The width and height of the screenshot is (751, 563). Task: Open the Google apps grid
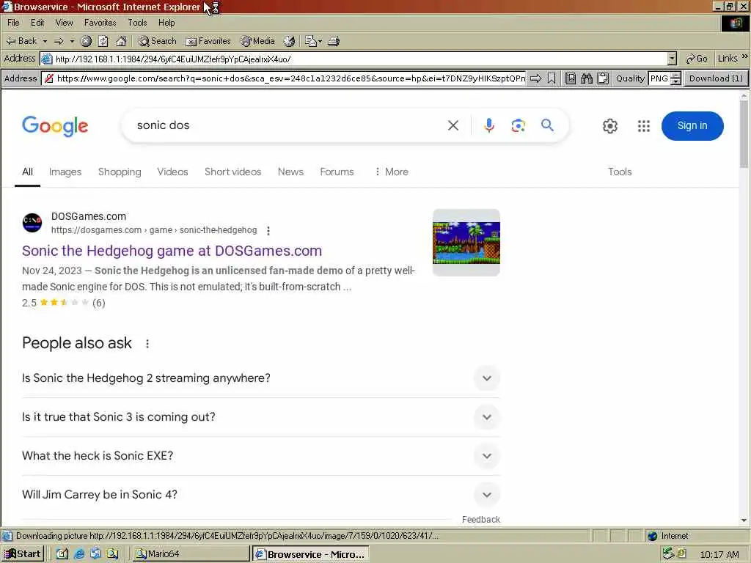click(x=644, y=126)
